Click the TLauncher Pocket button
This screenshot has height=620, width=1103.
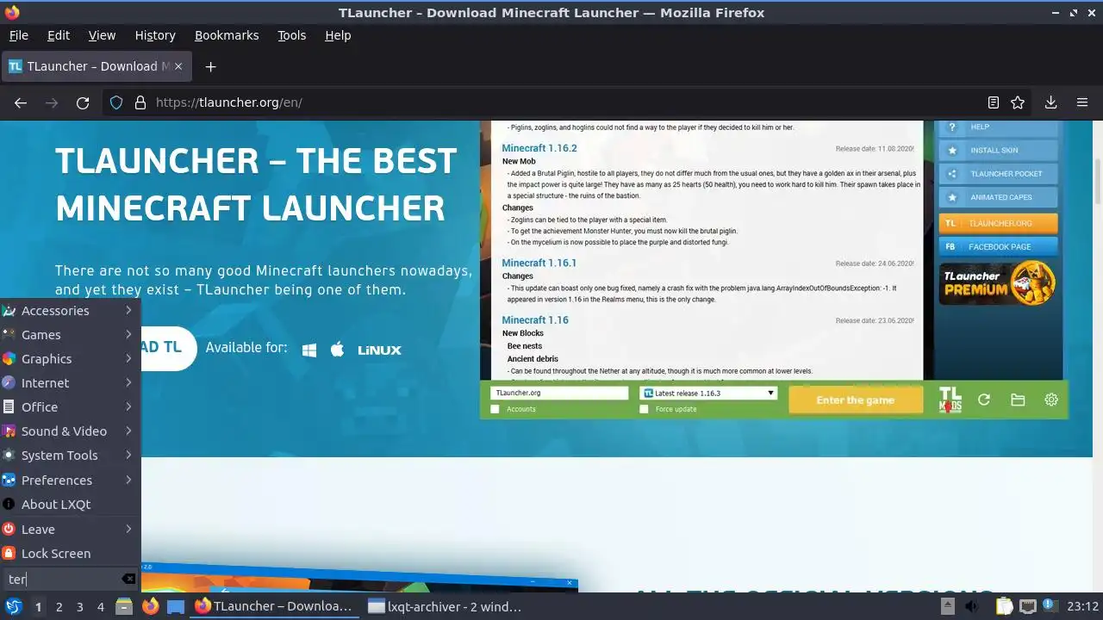tap(998, 173)
